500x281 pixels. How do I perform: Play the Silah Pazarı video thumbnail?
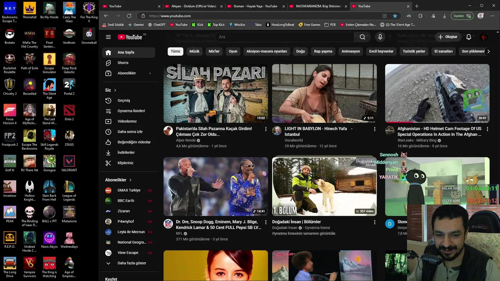[x=216, y=93]
